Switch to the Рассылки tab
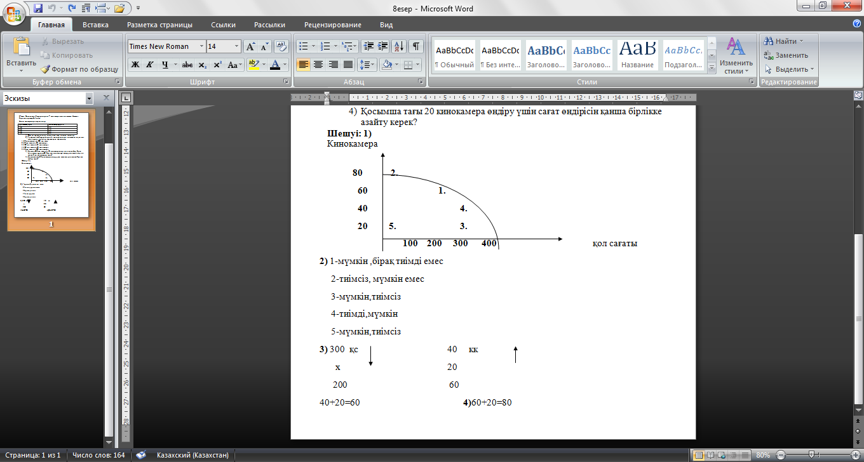Screen dimensions: 864x462 [269, 25]
